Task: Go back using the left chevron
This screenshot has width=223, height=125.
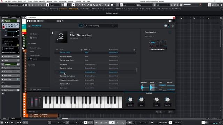Action: pos(52,33)
